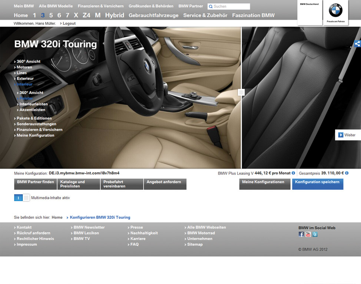The width and height of the screenshot is (361, 284).
Task: Type in the Suchen search field
Action: [x=229, y=6]
